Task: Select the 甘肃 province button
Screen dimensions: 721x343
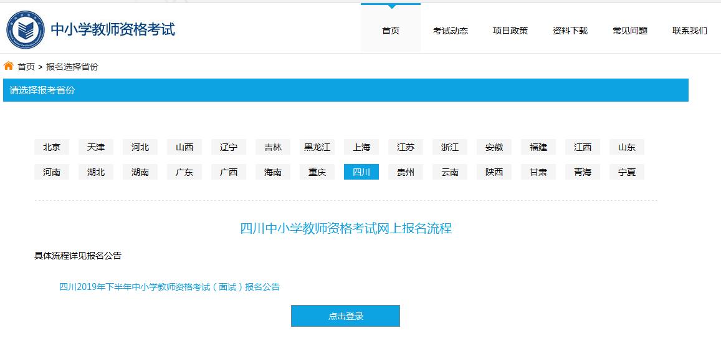Action: pos(538,172)
